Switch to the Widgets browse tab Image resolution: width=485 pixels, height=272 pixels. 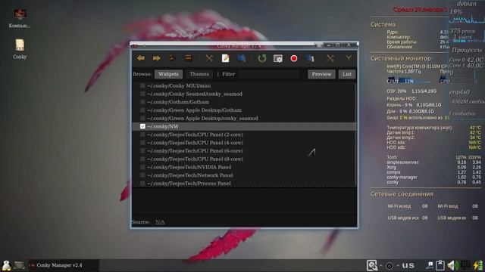[168, 74]
